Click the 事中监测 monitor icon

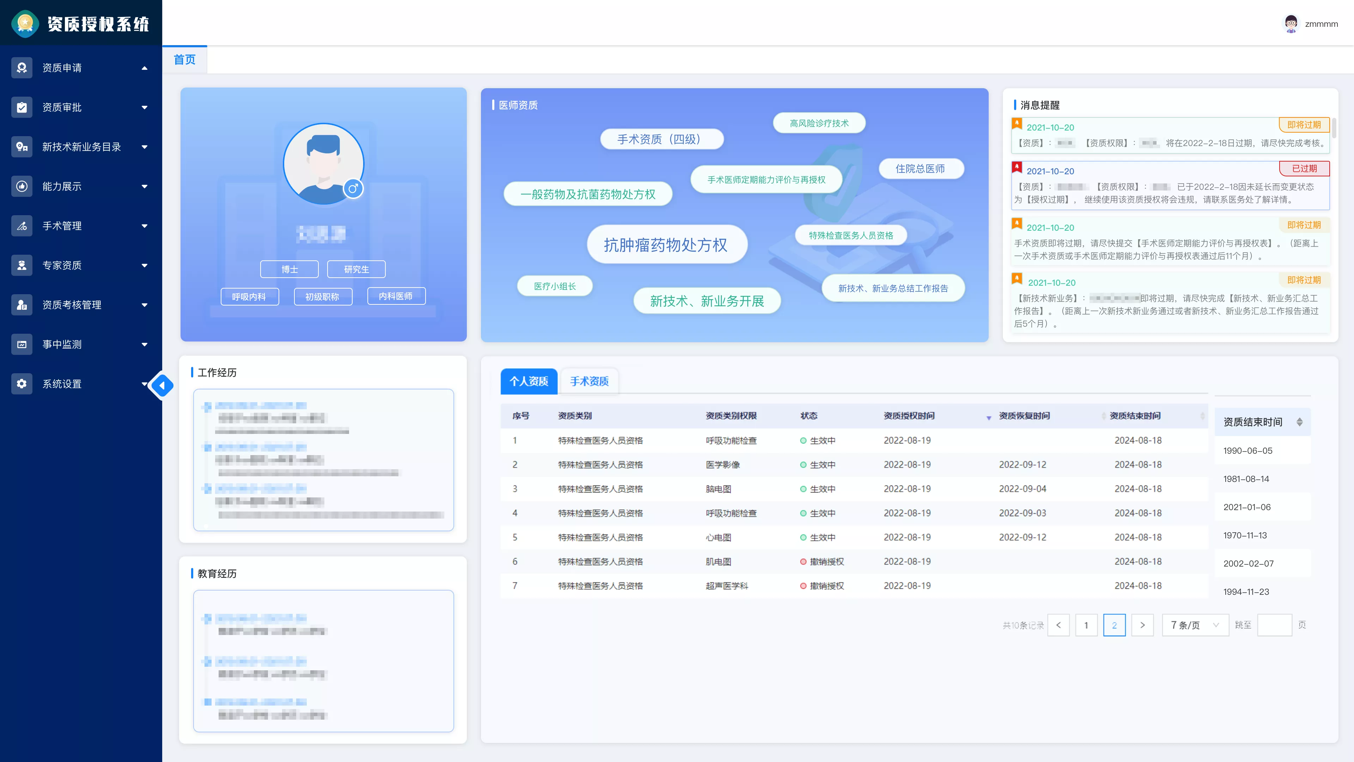tap(22, 344)
